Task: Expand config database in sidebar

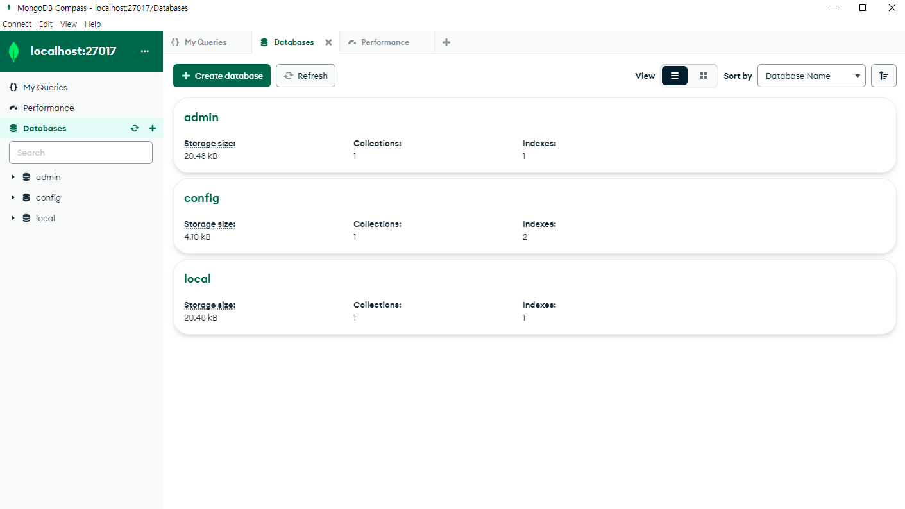Action: pyautogui.click(x=13, y=197)
